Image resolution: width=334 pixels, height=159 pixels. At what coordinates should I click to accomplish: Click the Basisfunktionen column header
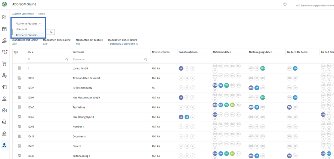tap(188, 52)
